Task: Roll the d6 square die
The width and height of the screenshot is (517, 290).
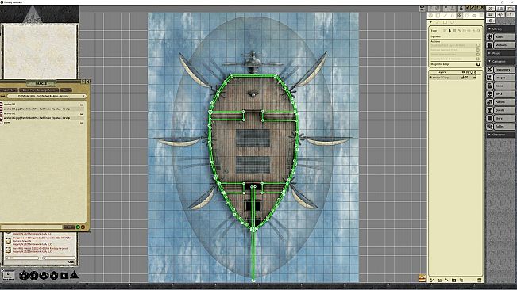Action: (x=64, y=276)
